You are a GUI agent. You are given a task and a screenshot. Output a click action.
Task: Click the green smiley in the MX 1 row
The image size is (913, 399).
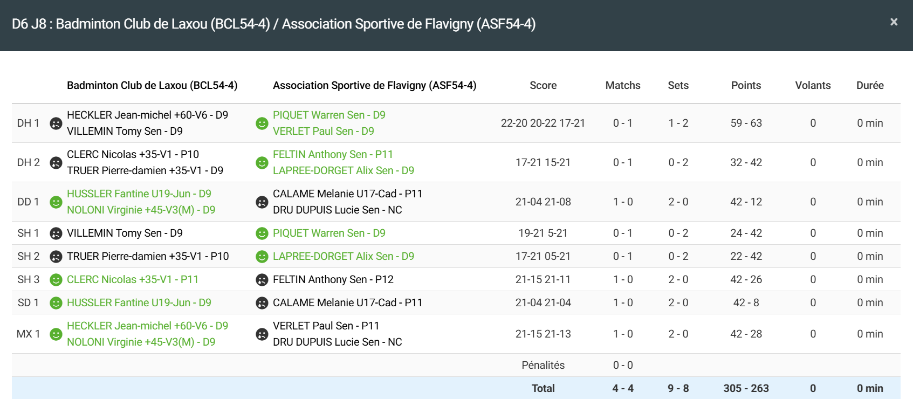(56, 334)
